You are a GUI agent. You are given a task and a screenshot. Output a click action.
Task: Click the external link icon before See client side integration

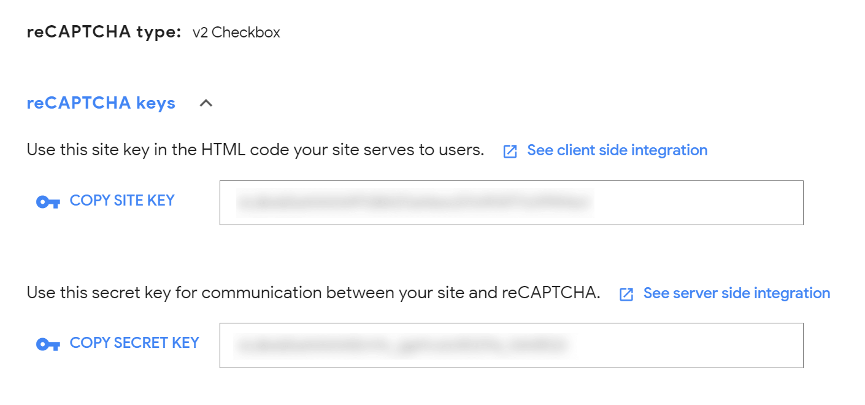[510, 151]
